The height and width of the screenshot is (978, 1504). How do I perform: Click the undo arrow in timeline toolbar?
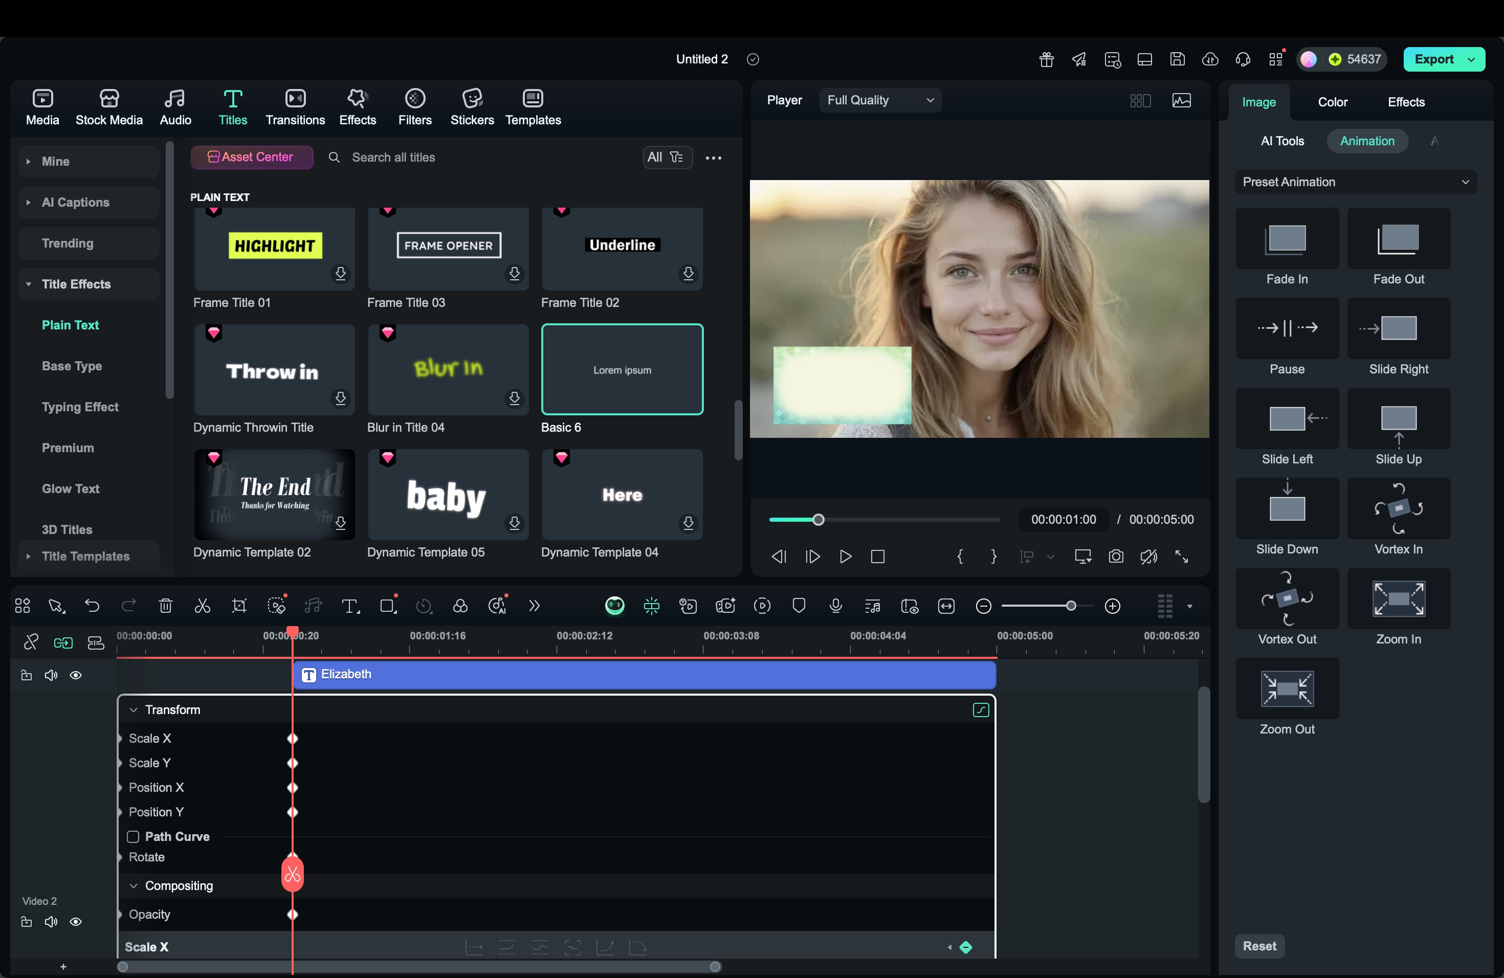click(x=92, y=607)
